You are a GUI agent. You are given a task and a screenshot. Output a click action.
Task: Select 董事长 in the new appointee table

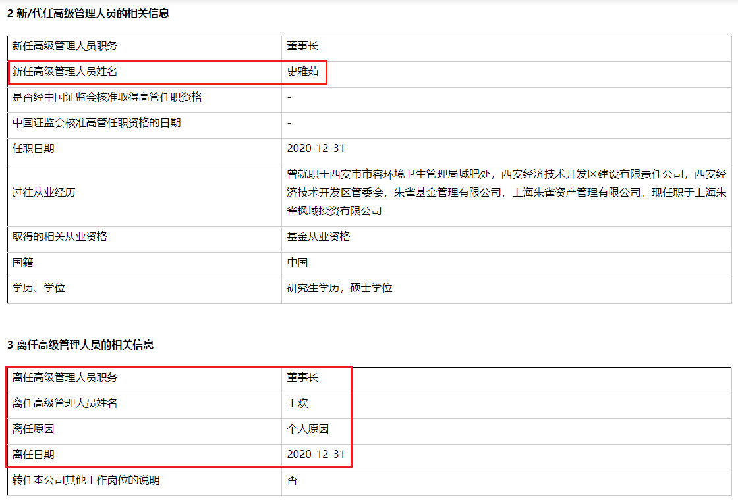click(x=302, y=46)
